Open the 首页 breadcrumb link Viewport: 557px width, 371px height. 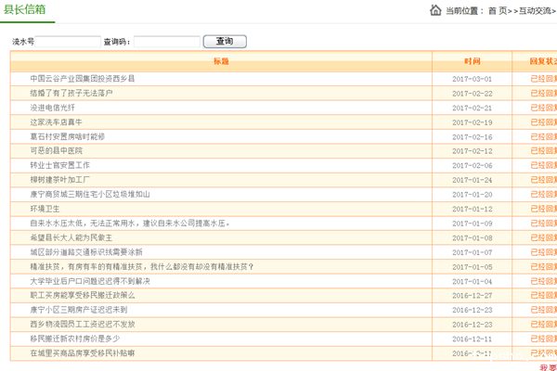coord(498,11)
